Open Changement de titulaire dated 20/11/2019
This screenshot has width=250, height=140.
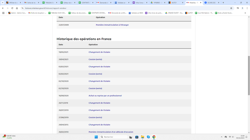coord(99,103)
